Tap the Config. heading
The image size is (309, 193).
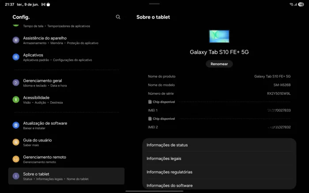coord(21,17)
